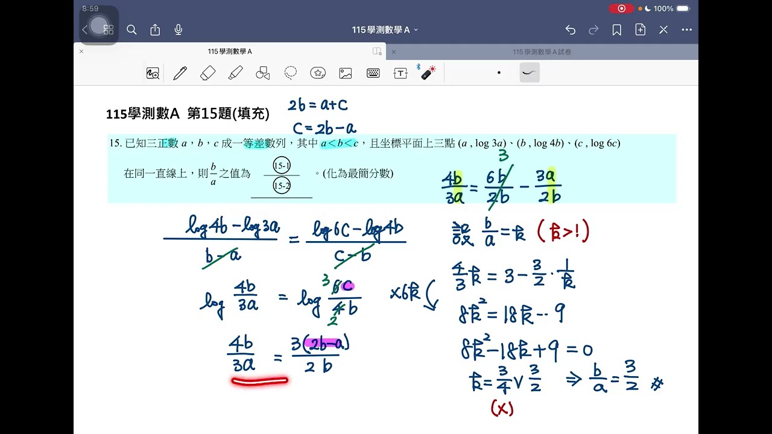The width and height of the screenshot is (772, 434).
Task: Tap the answer blank 15-2 circle
Action: [282, 186]
